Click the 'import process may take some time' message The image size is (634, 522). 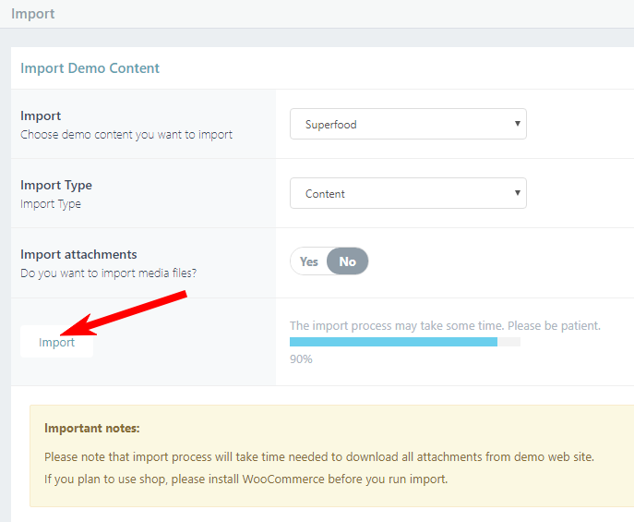click(445, 326)
